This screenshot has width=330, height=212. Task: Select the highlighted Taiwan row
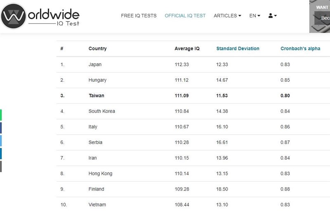click(181, 96)
